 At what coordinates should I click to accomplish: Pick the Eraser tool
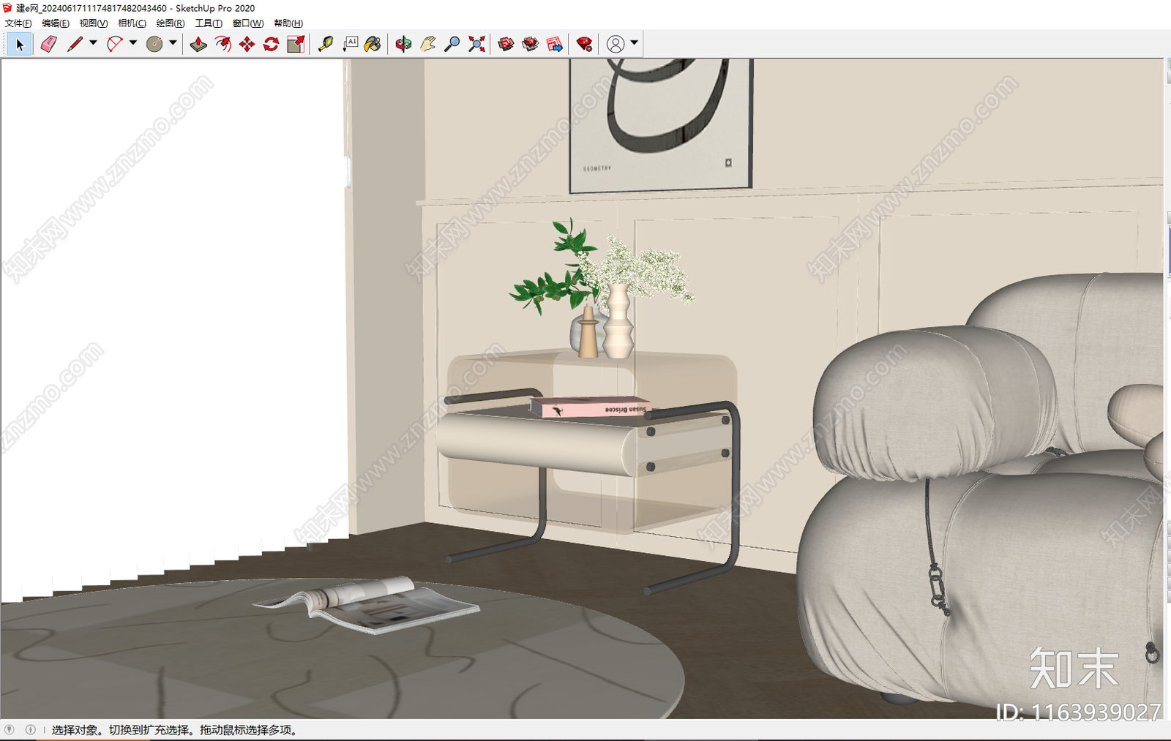[x=48, y=45]
